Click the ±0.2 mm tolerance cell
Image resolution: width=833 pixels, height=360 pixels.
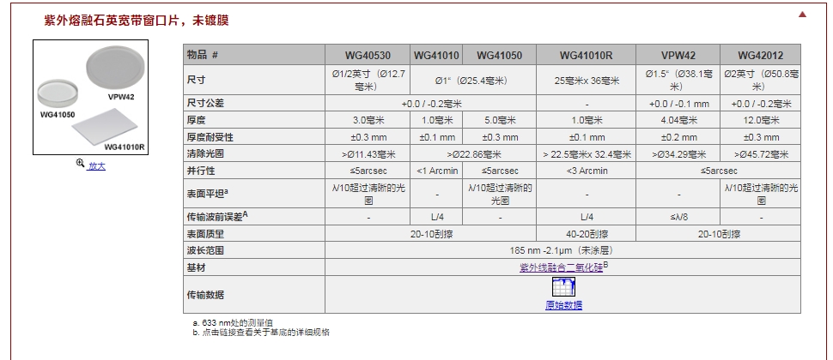(678, 137)
